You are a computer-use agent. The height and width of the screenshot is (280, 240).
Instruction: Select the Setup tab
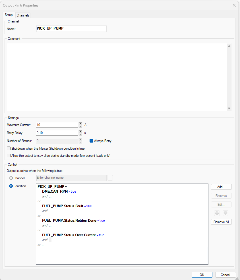point(9,15)
